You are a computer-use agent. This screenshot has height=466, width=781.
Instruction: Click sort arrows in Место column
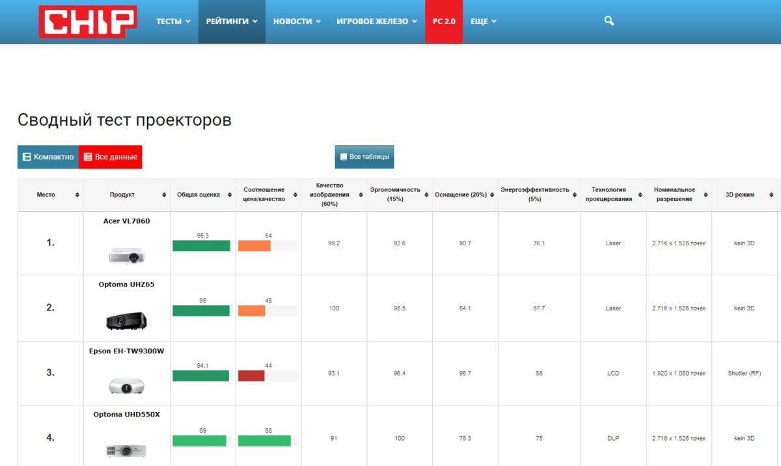(x=77, y=195)
